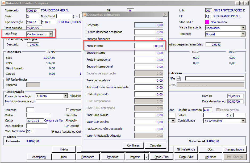Open the Transportadora button
The height and width of the screenshot is (163, 250).
tap(235, 149)
